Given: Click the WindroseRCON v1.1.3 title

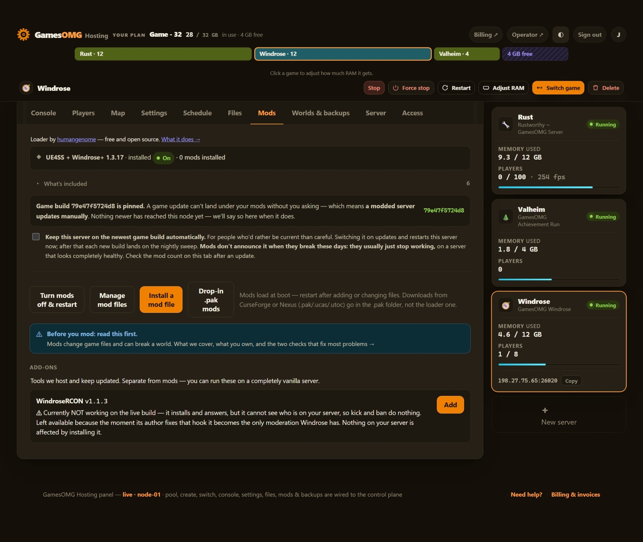Looking at the screenshot, I should click(x=72, y=401).
